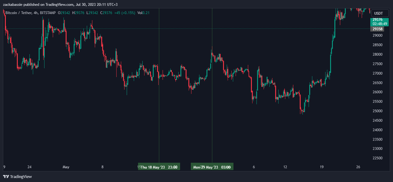Click the 26000 price axis label
The image size is (393, 182).
[x=378, y=92]
